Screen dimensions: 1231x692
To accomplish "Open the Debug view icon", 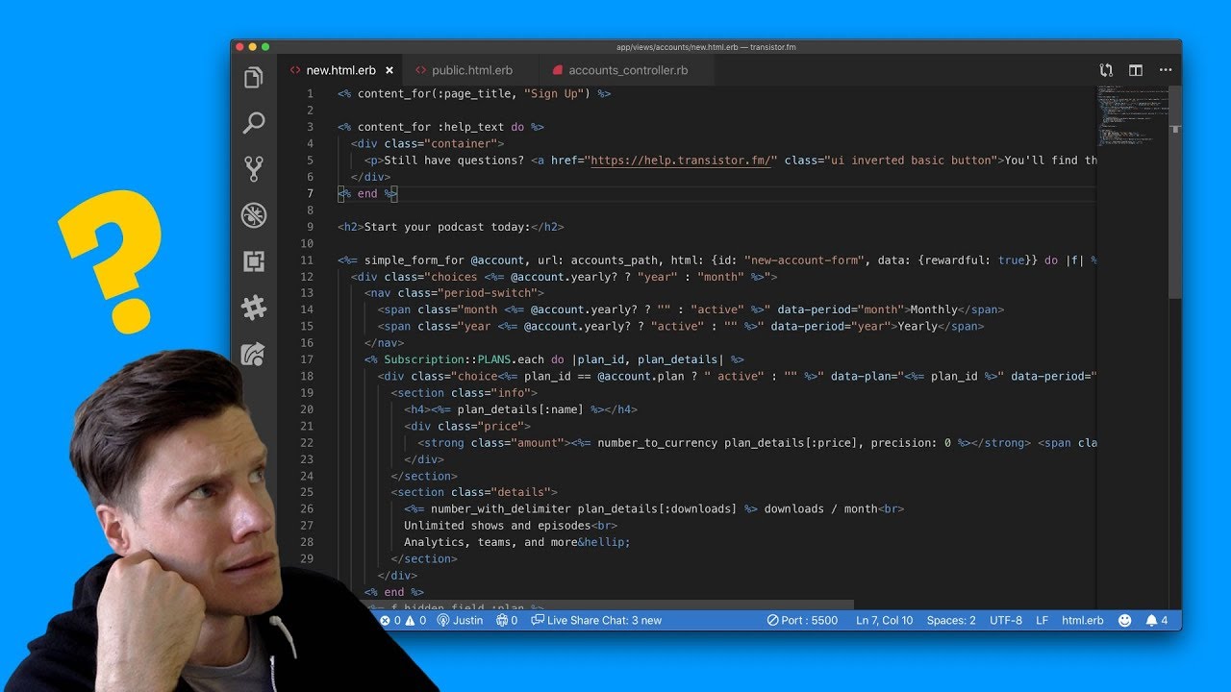I will (x=254, y=215).
